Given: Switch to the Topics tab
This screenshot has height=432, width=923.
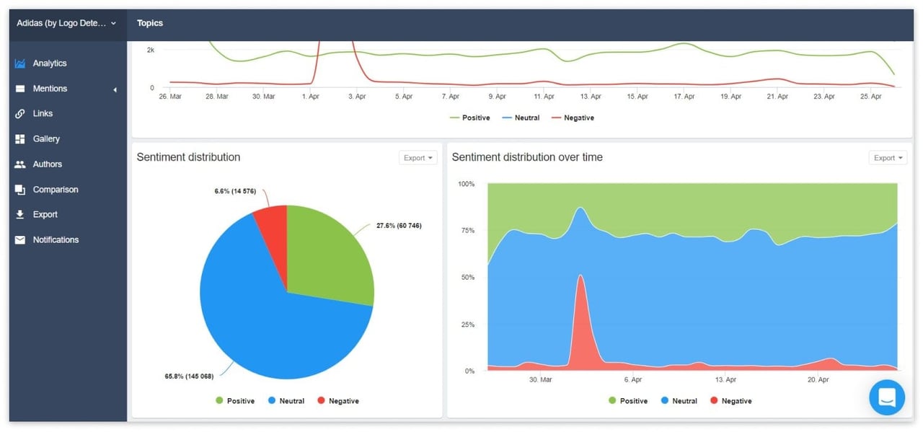Looking at the screenshot, I should point(150,22).
